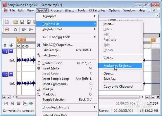The width and height of the screenshot is (162, 116).
Task: Click the lock icon beside time ruler
Action: (5, 45)
